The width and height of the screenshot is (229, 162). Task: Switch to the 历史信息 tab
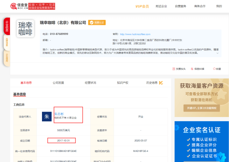pyautogui.click(x=152, y=83)
